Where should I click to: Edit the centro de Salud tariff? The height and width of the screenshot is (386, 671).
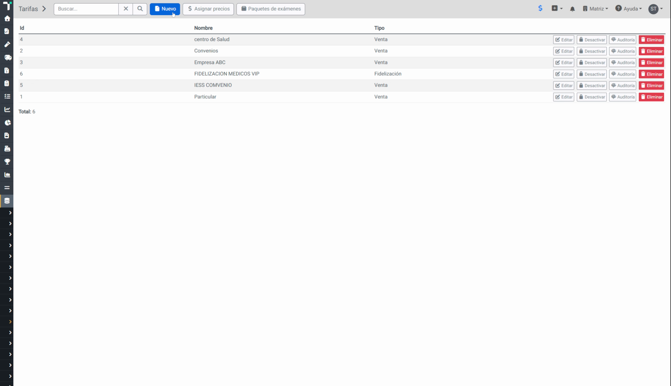click(x=564, y=40)
